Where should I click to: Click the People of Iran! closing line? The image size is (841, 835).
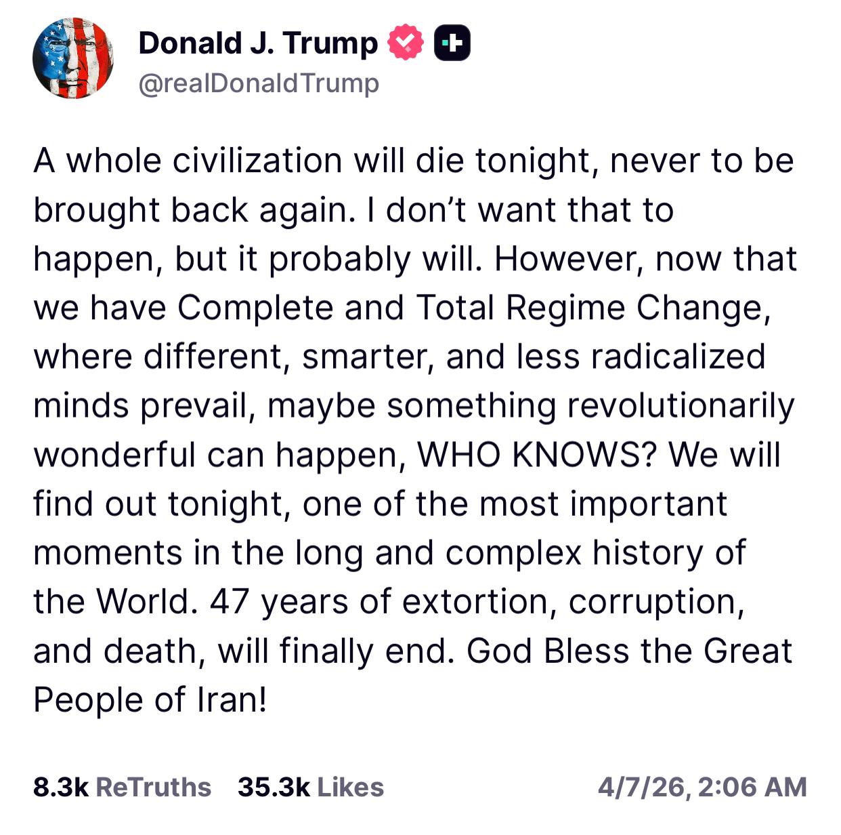pyautogui.click(x=150, y=699)
